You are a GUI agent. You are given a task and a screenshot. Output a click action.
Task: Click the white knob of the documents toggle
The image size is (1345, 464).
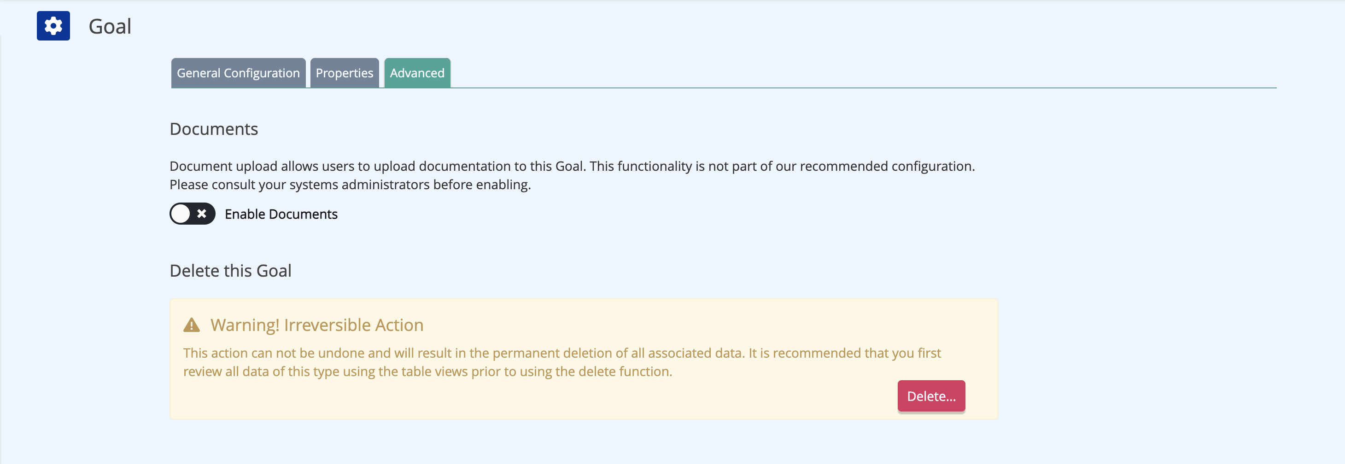click(x=181, y=214)
